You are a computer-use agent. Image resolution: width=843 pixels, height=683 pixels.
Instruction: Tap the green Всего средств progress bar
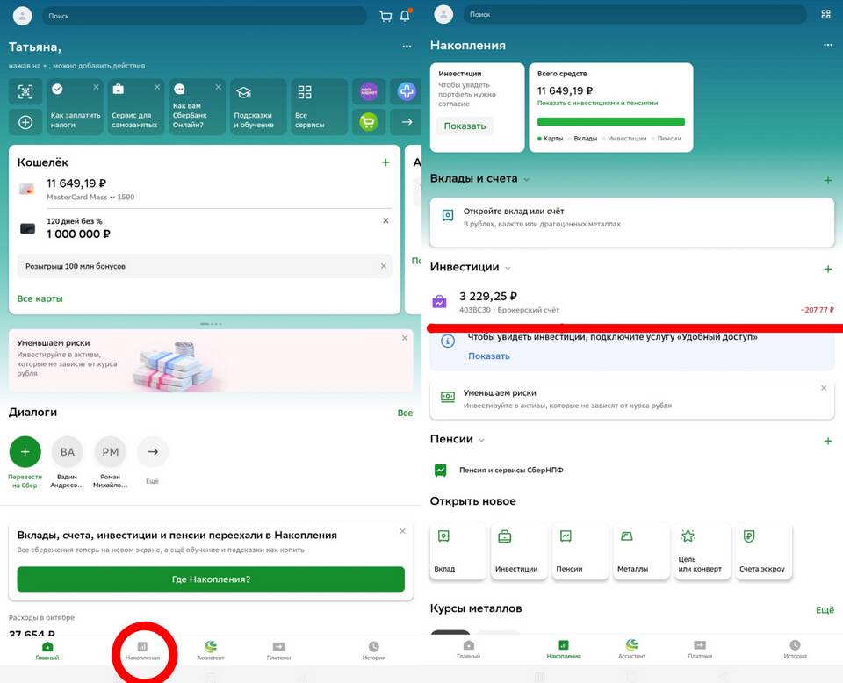(610, 122)
